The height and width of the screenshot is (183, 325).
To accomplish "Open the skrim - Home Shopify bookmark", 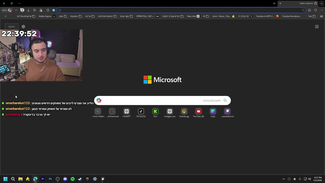I will click(223, 16).
